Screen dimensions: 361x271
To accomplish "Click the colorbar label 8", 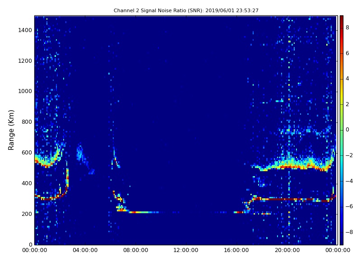I will pos(347,28).
